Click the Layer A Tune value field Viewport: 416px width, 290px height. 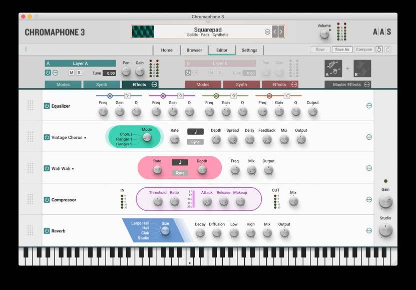tap(109, 73)
